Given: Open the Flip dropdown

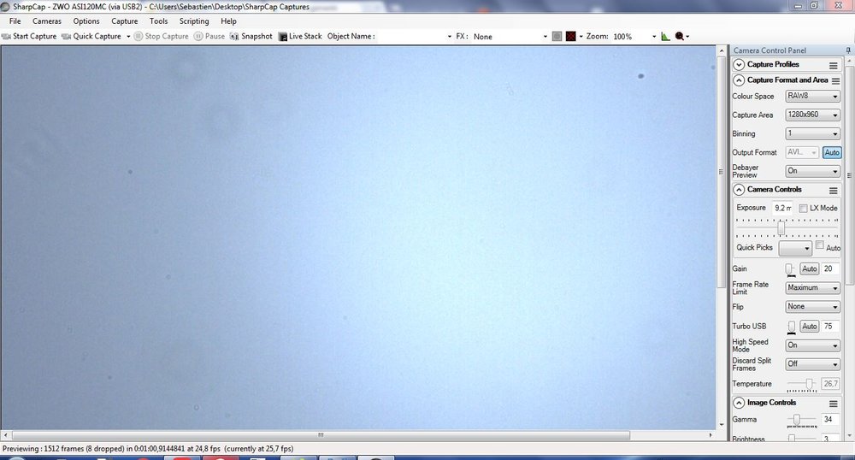Looking at the screenshot, I should [x=812, y=307].
